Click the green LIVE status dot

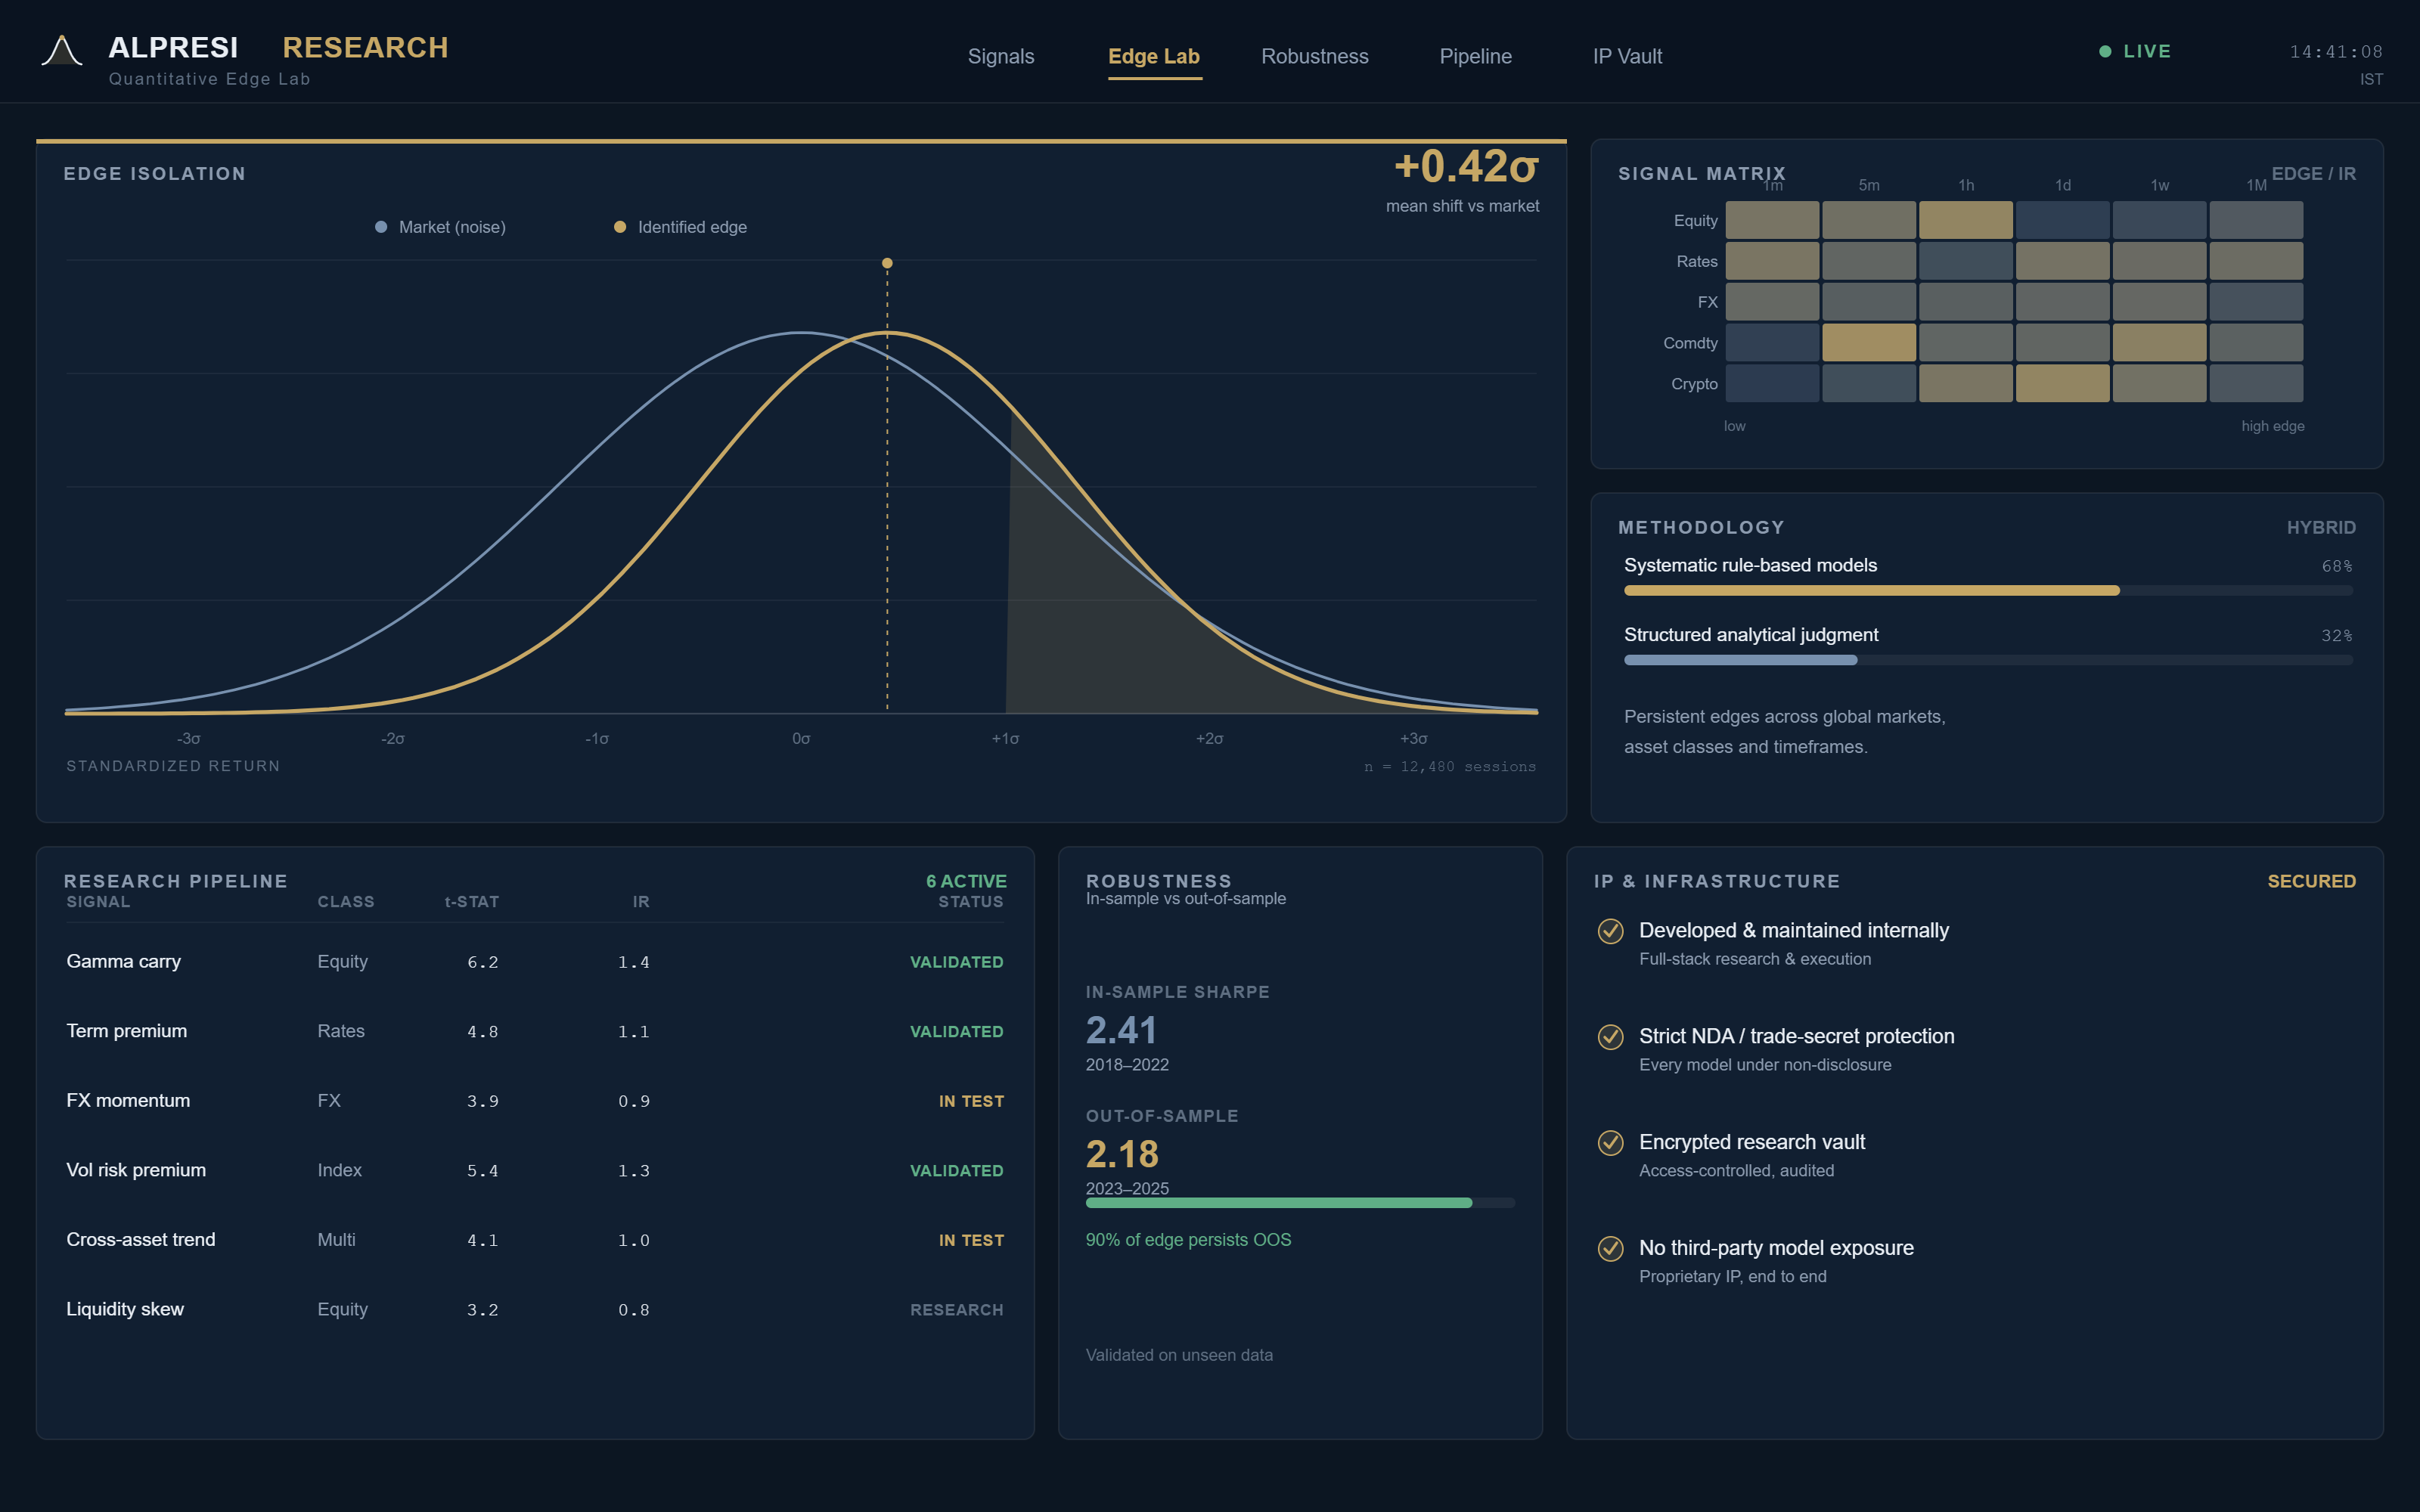tap(2105, 51)
